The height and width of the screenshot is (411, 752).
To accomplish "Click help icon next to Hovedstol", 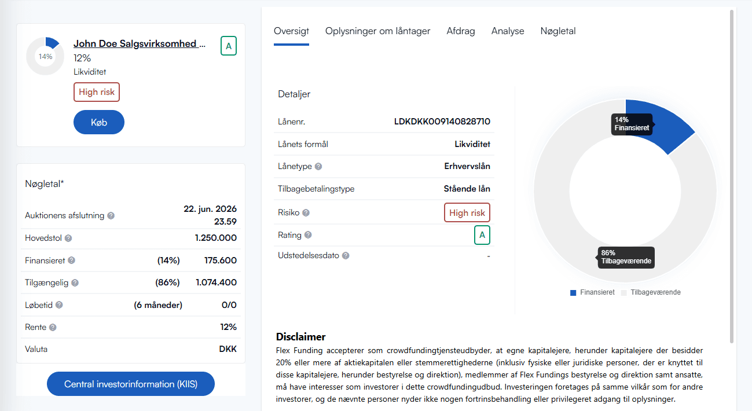I will [68, 238].
